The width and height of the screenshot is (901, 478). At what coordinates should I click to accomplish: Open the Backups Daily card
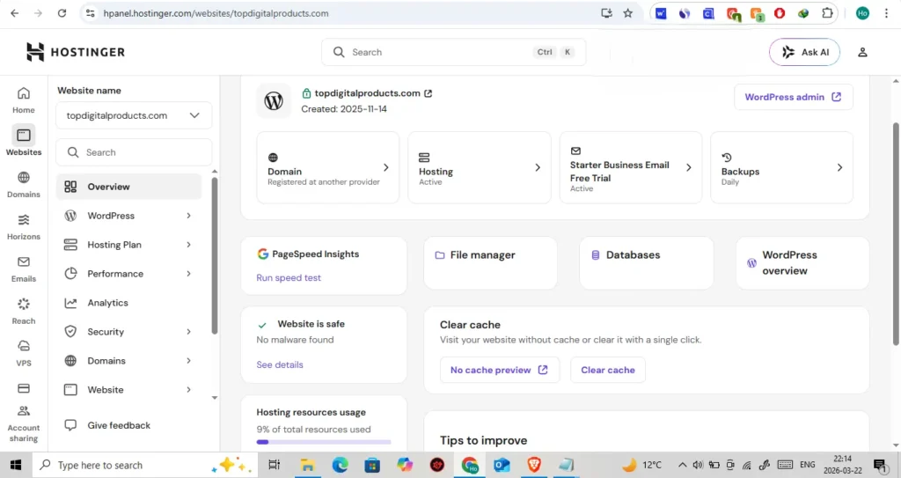click(781, 167)
